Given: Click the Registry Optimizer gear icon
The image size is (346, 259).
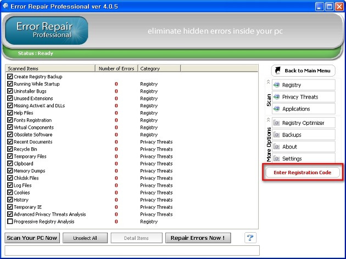Looking at the screenshot, I should point(276,123).
